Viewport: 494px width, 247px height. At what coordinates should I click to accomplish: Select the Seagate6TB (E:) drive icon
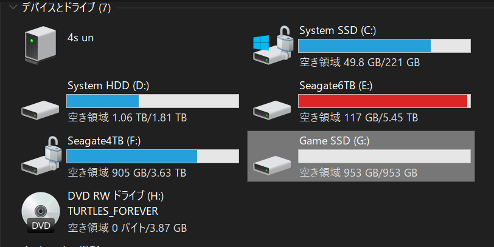(272, 110)
